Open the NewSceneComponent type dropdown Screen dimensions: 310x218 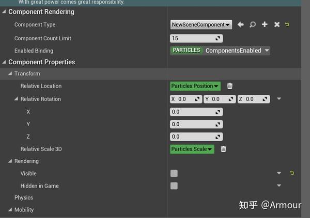click(201, 25)
